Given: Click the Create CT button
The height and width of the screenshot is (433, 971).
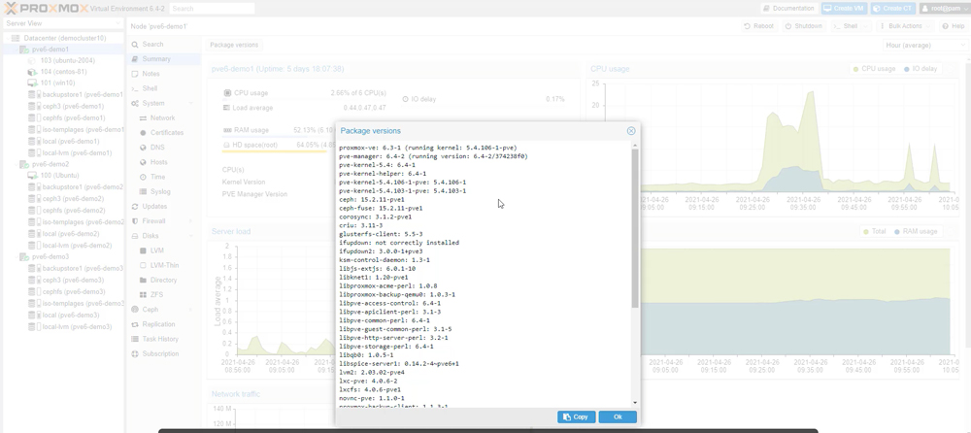Looking at the screenshot, I should (x=893, y=8).
